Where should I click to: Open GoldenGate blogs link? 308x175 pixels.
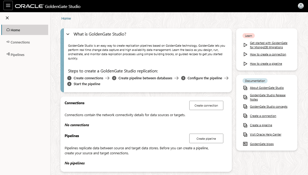tap(262, 144)
